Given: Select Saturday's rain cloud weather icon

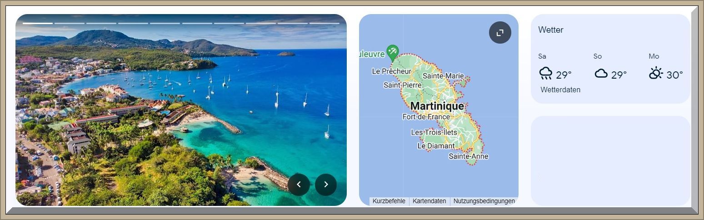Looking at the screenshot, I should pyautogui.click(x=545, y=74).
